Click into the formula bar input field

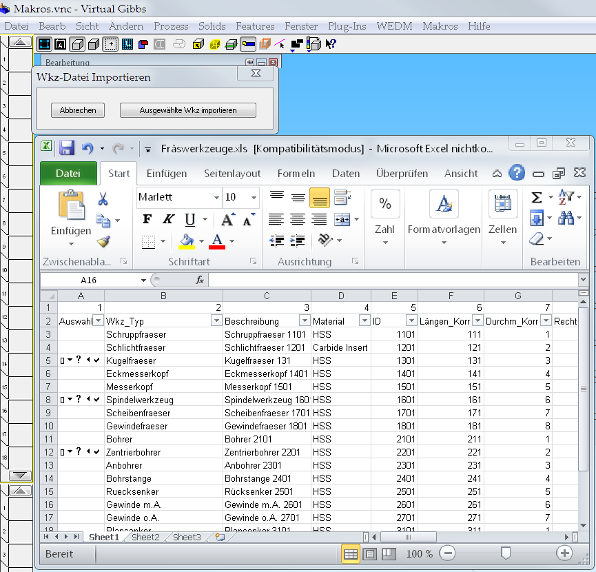(x=393, y=280)
